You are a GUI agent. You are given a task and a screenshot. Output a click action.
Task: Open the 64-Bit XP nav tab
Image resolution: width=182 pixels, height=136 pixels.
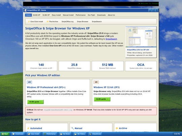click(36, 15)
